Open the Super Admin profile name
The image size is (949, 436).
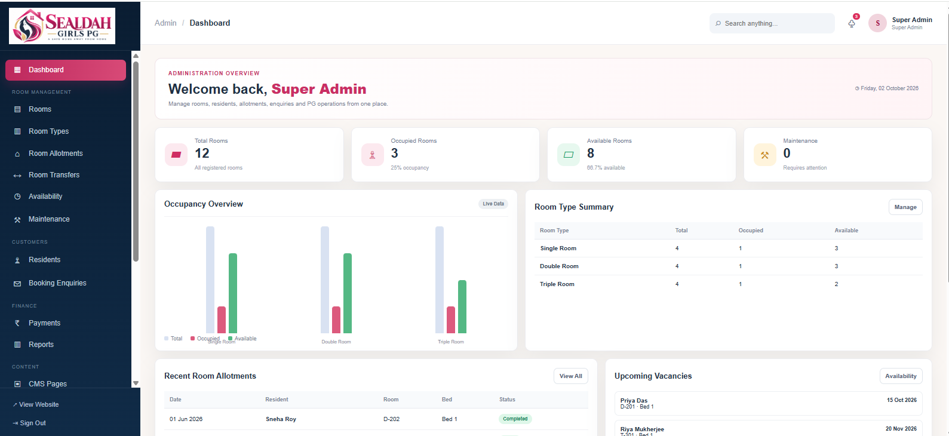tap(912, 20)
